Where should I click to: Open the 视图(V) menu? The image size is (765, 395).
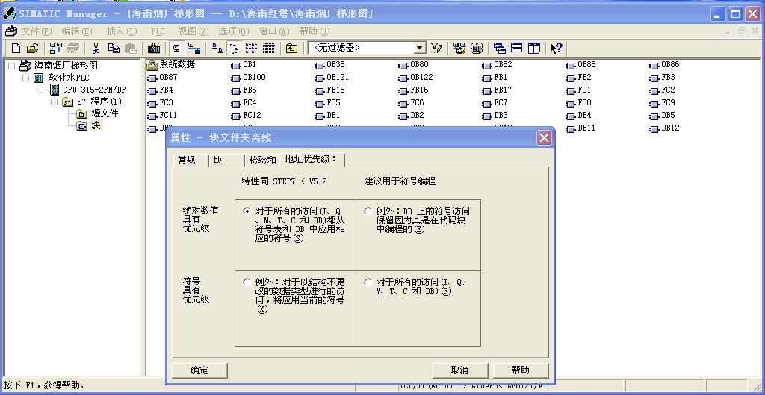[x=193, y=31]
